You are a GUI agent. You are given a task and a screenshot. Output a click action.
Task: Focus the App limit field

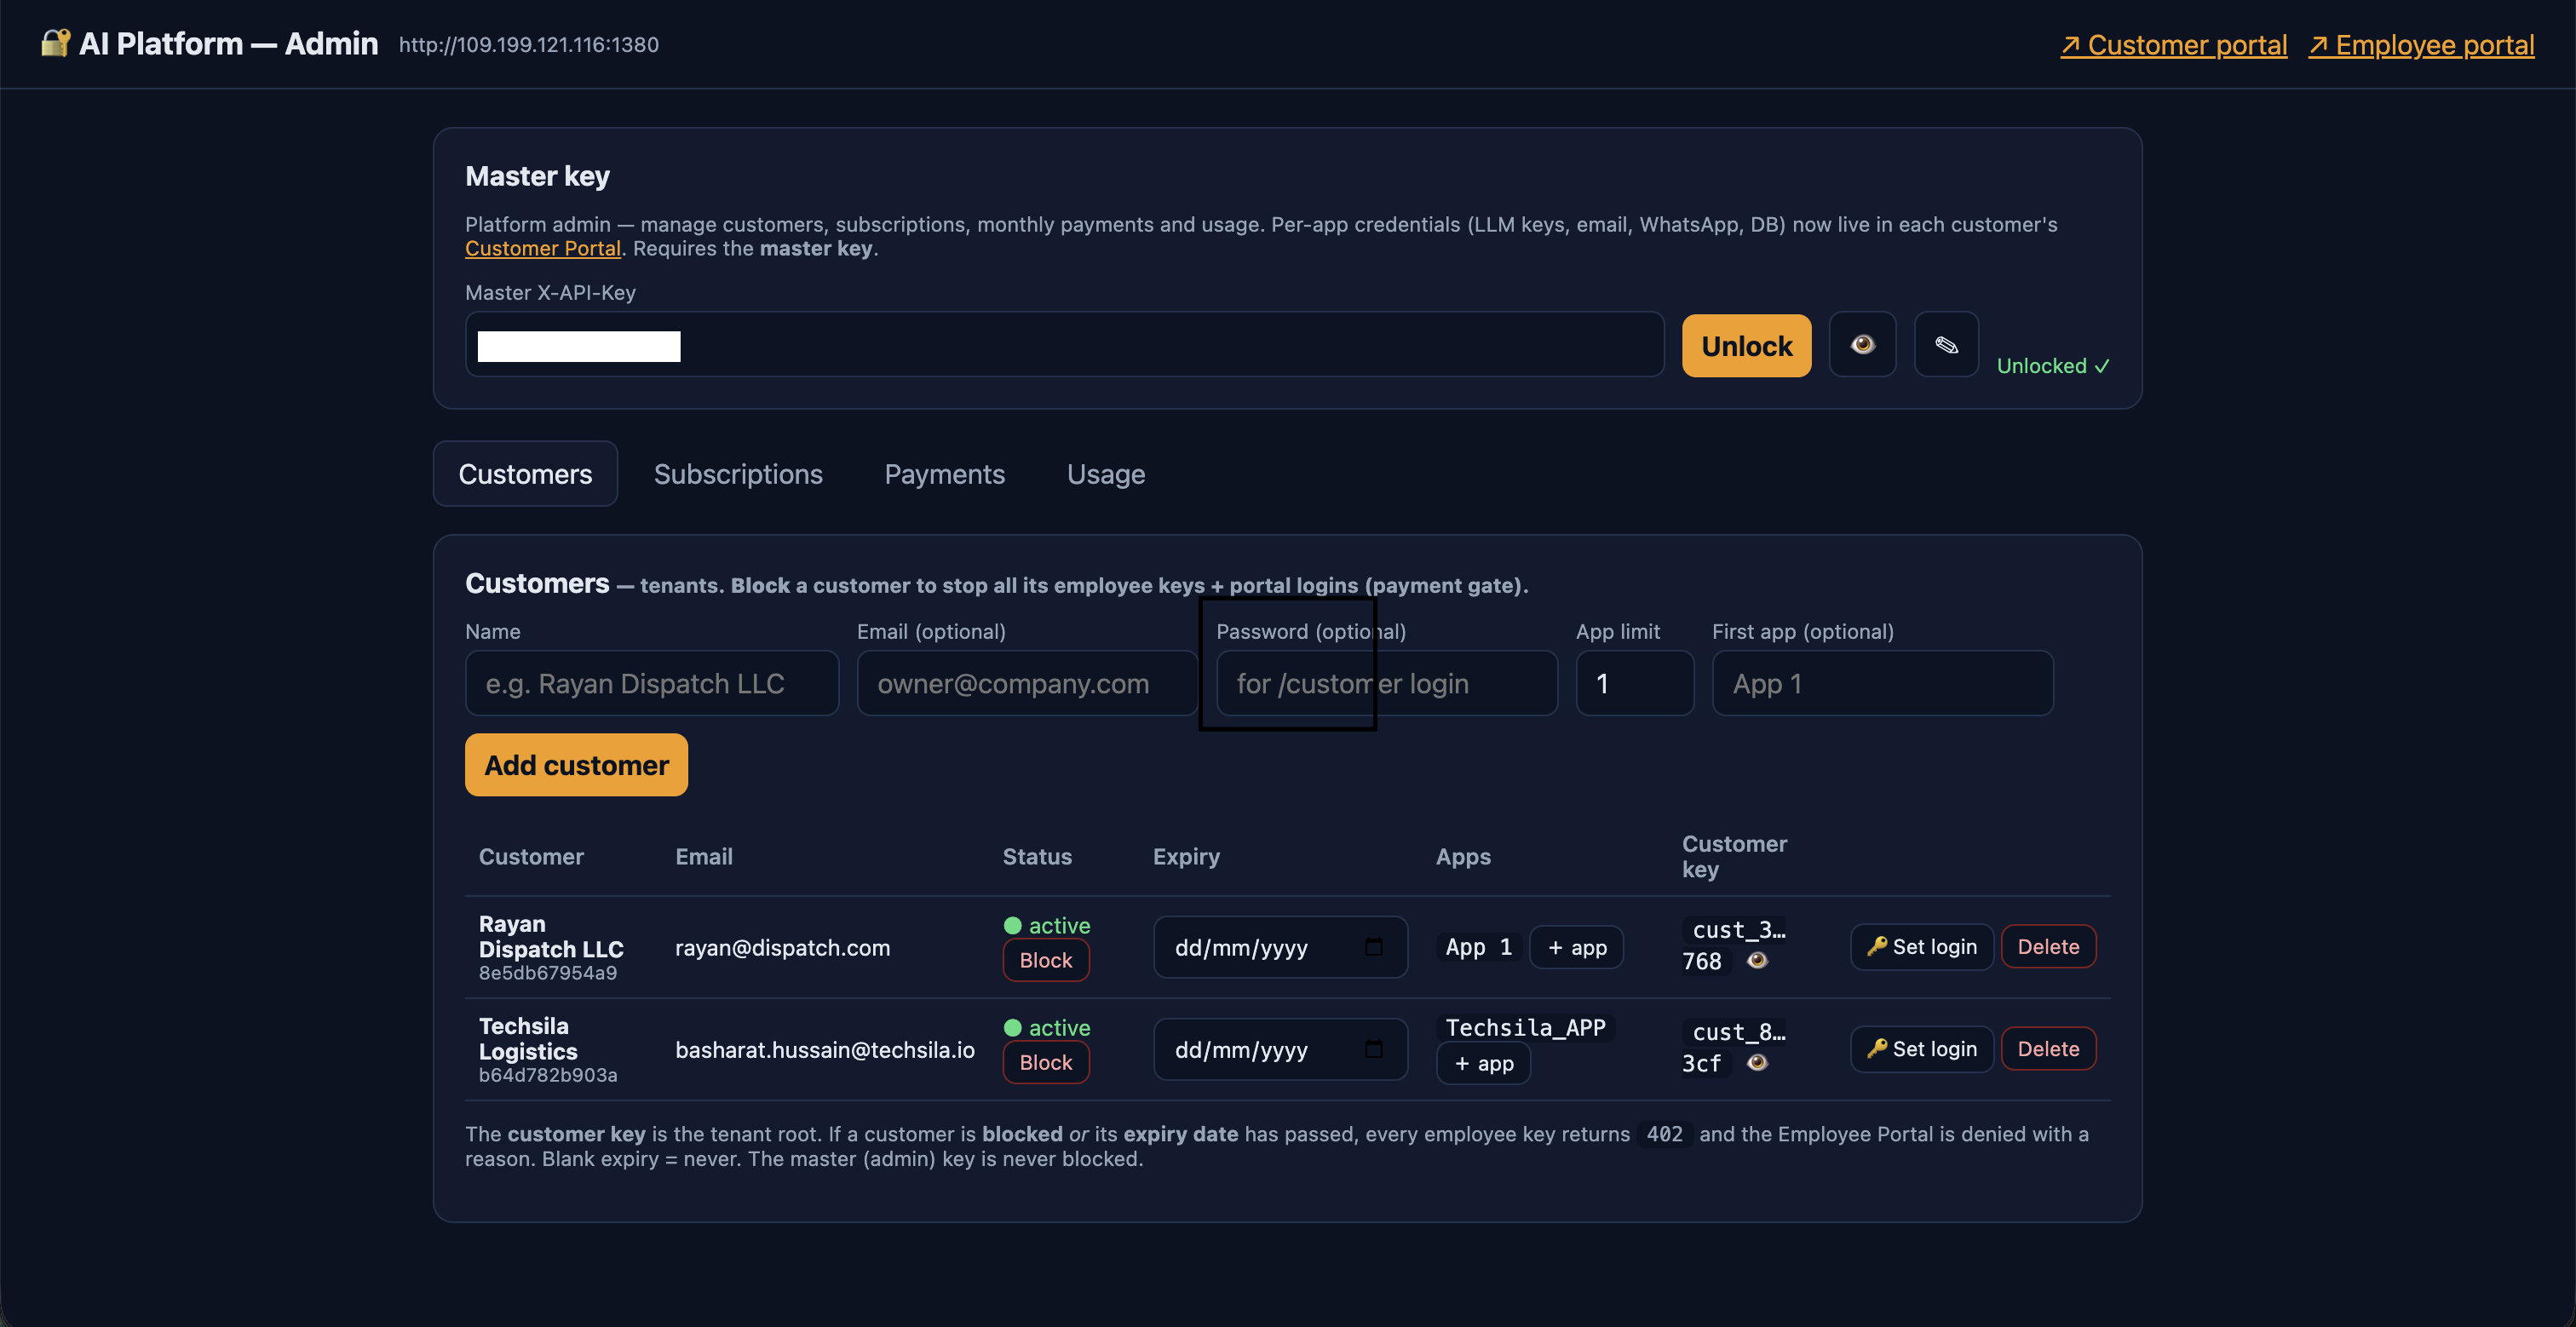pyautogui.click(x=1635, y=684)
